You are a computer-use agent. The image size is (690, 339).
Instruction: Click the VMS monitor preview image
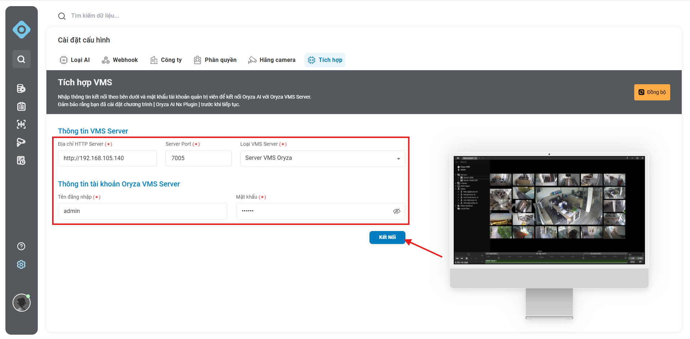[549, 236]
